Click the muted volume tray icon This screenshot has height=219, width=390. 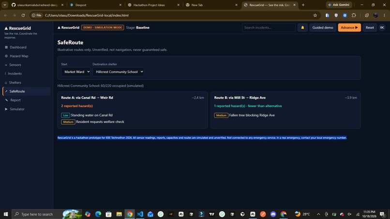click(349, 214)
